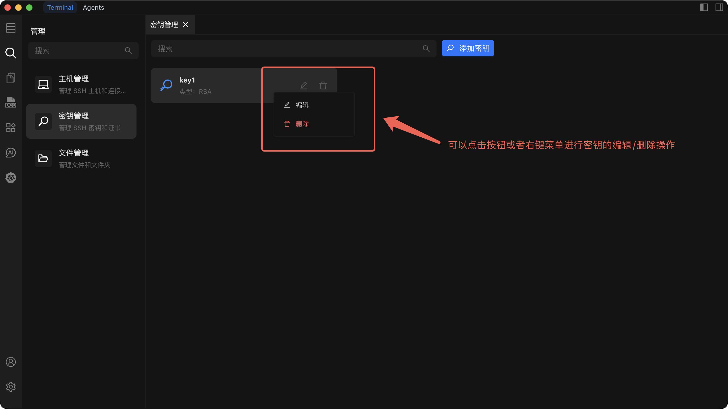Focus the key list 搜索 field
Viewport: 728px width, 409px height.
click(288, 49)
